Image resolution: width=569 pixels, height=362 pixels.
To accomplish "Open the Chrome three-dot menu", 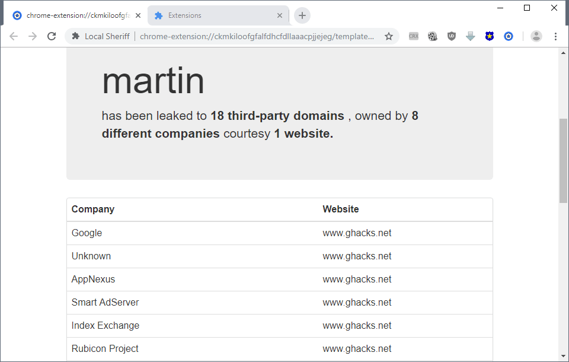I will coord(555,36).
